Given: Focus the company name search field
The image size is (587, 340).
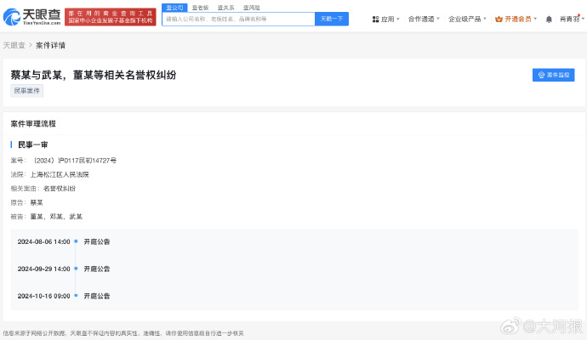Looking at the screenshot, I should click(x=238, y=19).
